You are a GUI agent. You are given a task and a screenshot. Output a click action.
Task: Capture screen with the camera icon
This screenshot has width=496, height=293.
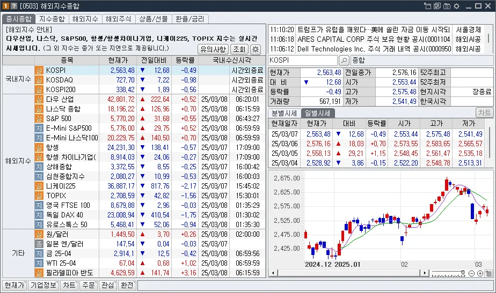pyautogui.click(x=447, y=6)
